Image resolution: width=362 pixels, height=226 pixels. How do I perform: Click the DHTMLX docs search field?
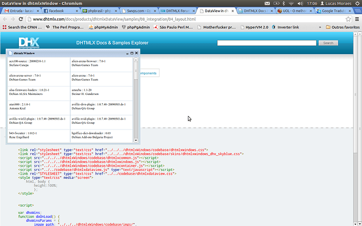(267, 43)
